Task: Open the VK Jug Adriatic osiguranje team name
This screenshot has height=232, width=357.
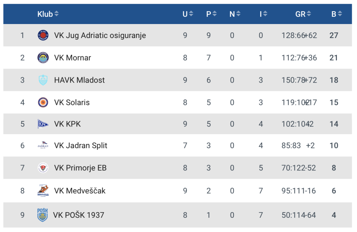Action: coord(100,35)
